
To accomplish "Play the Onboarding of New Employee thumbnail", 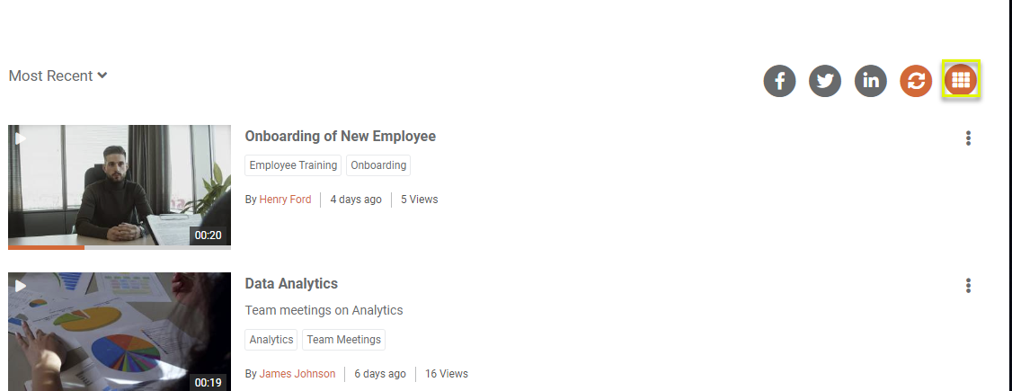I will tap(120, 186).
